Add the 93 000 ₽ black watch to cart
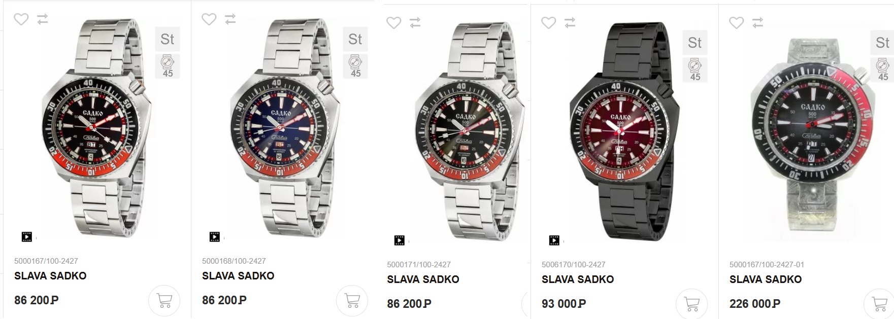The height and width of the screenshot is (319, 894). (x=691, y=304)
